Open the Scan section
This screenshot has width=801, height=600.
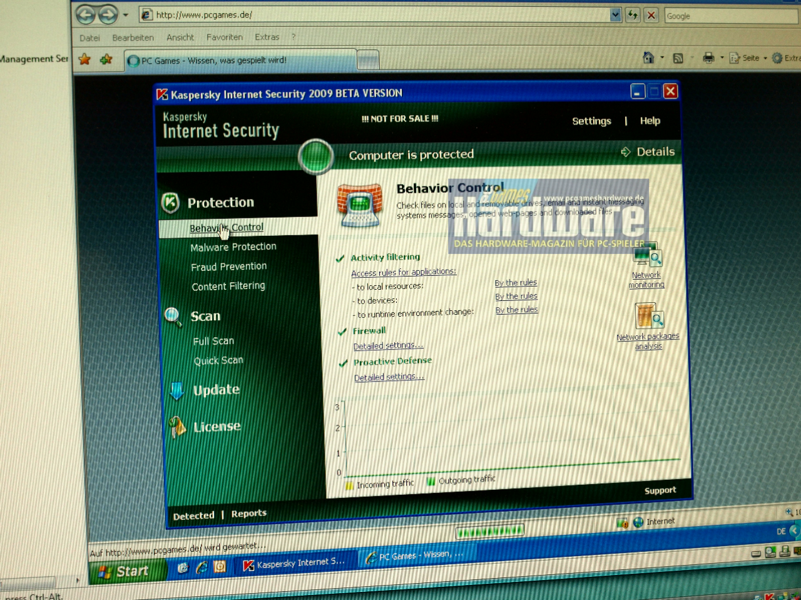(205, 317)
